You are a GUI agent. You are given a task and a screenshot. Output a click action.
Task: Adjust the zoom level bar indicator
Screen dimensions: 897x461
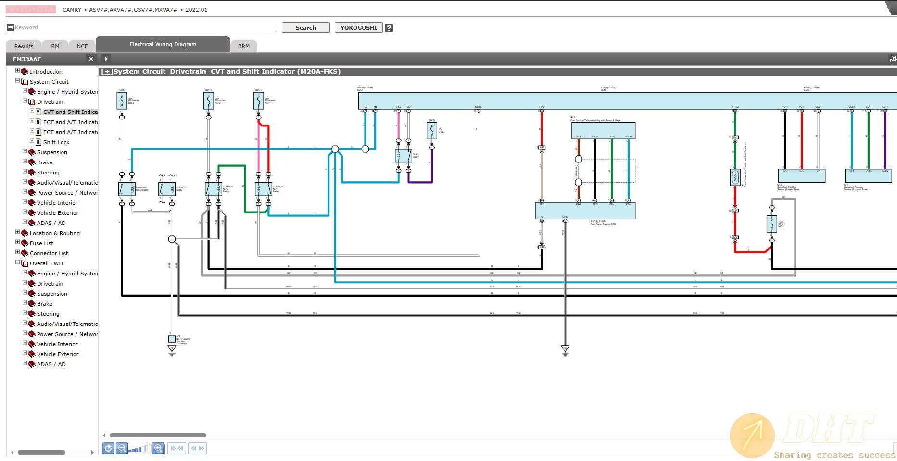140,449
